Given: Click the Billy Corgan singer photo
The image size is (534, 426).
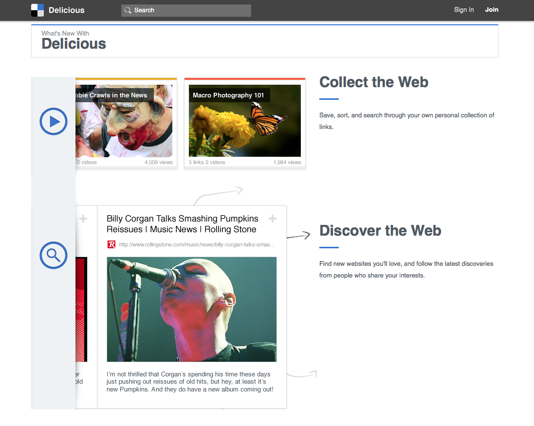Looking at the screenshot, I should 192,309.
